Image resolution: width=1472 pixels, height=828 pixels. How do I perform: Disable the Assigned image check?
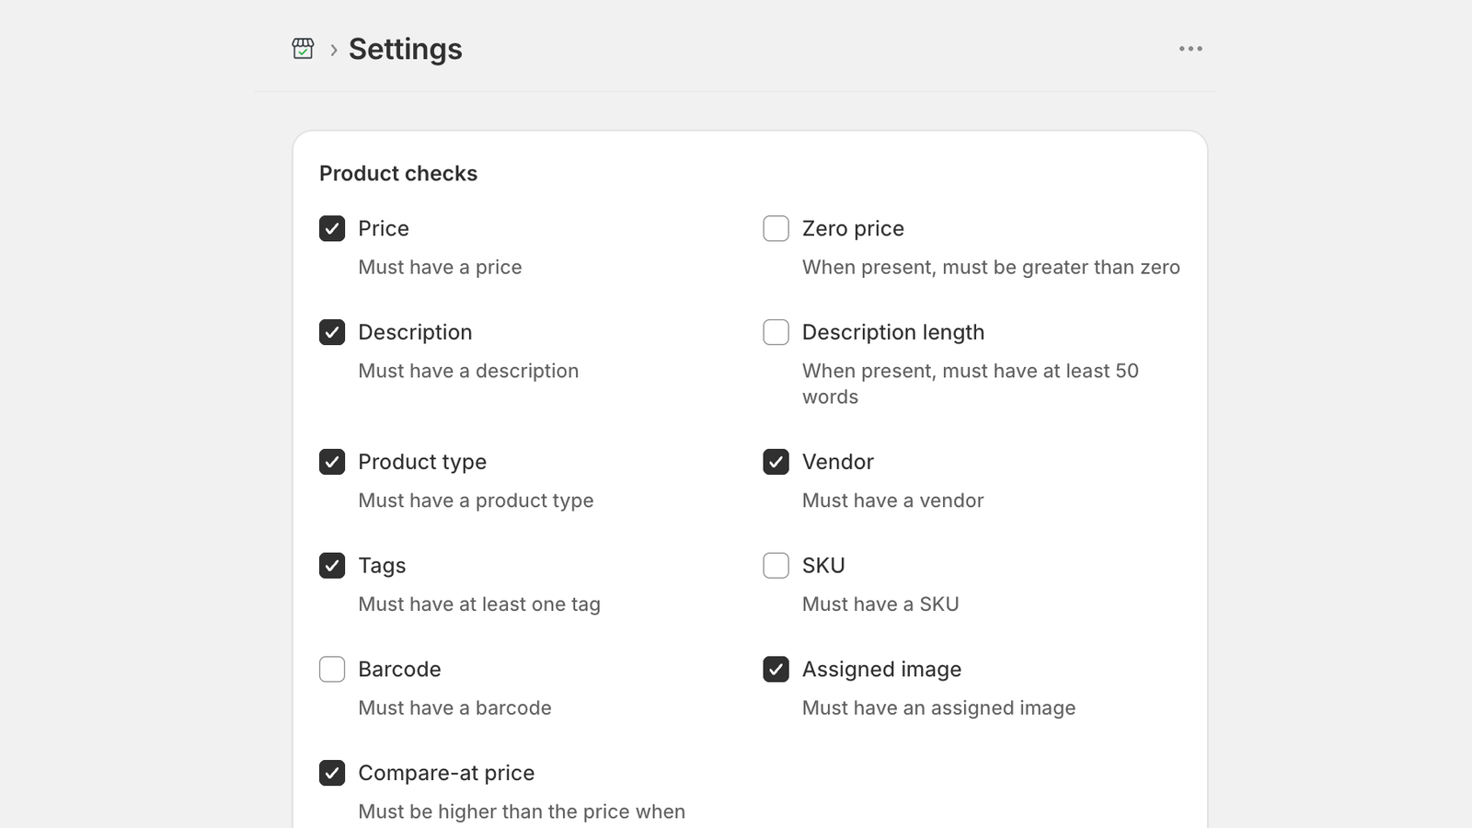776,669
